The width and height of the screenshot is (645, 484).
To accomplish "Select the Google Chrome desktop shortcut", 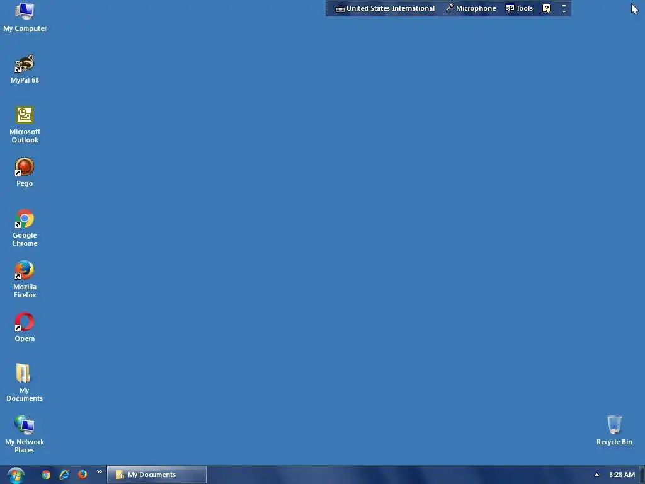I will coord(25,228).
